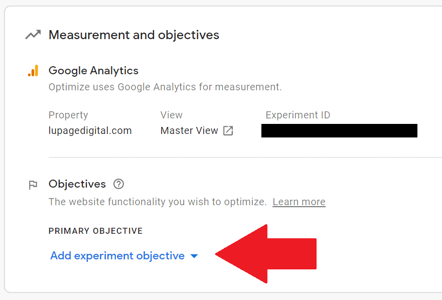The width and height of the screenshot is (442, 300).
Task: Click the blacked-out Experiment ID field
Action: 339,130
